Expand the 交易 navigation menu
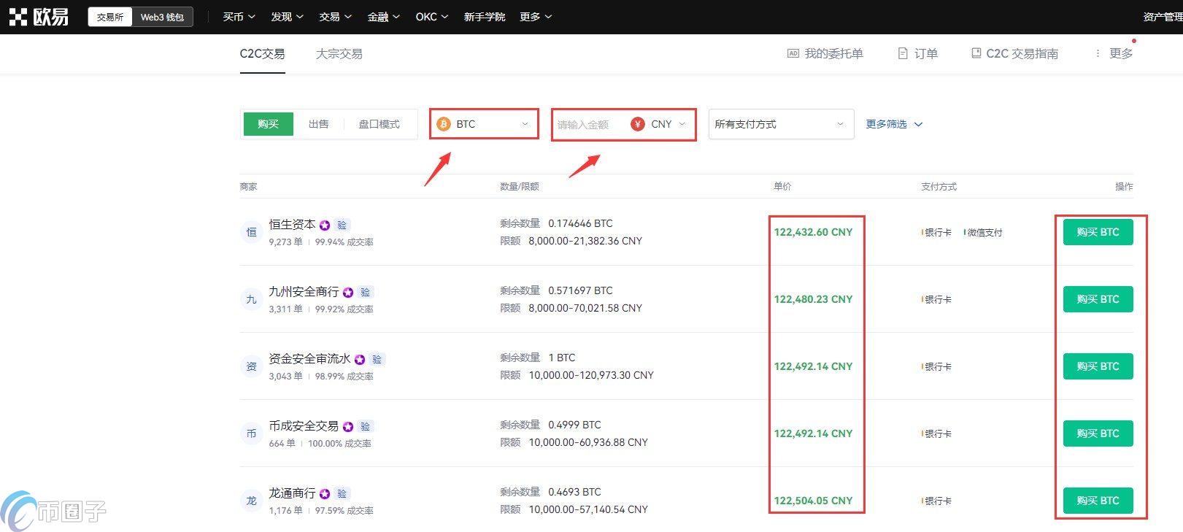 (x=335, y=17)
